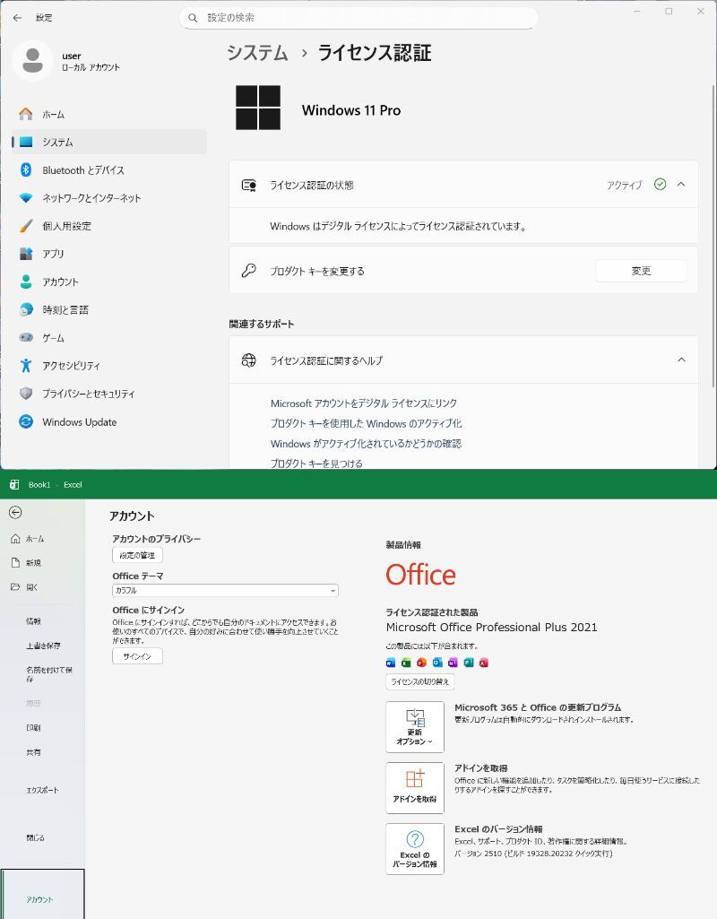This screenshot has height=919, width=717.
Task: Open Windows Update in sidebar
Action: tap(79, 422)
